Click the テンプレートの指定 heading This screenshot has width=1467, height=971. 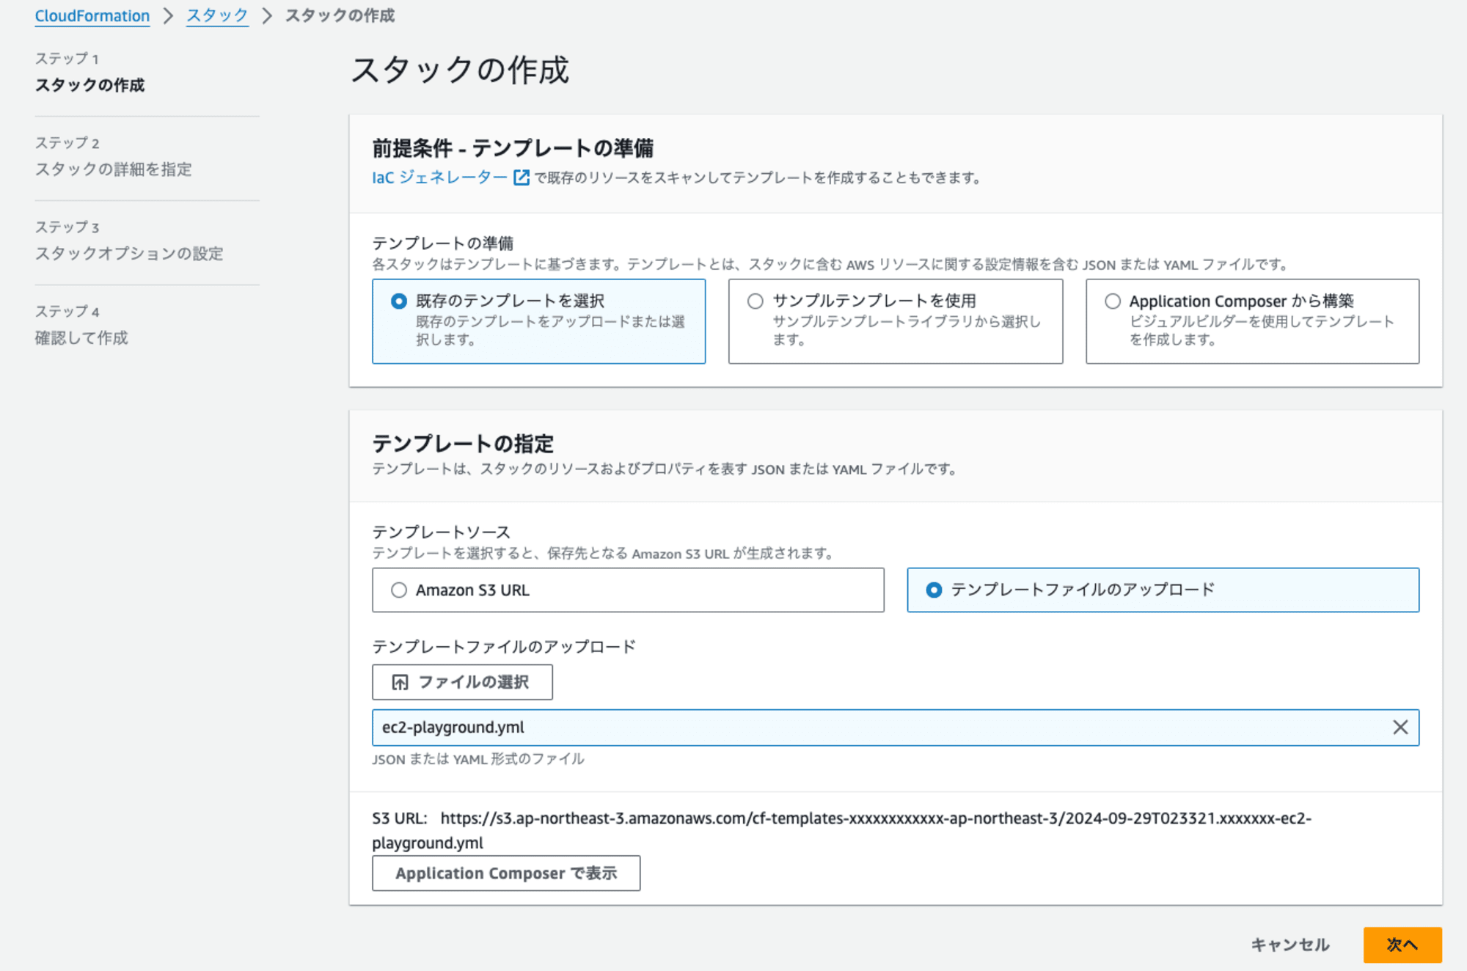[x=463, y=444]
